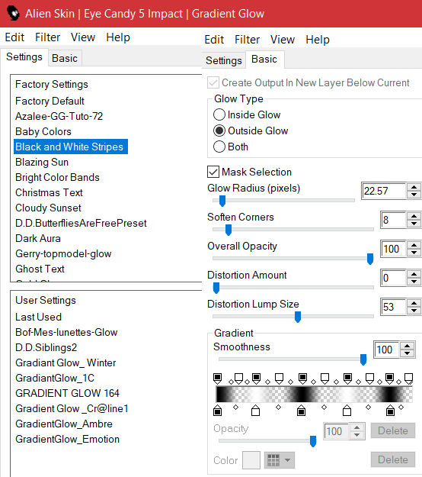Increase Glow Radius with the up arrow
This screenshot has height=477, width=422.
tap(414, 188)
